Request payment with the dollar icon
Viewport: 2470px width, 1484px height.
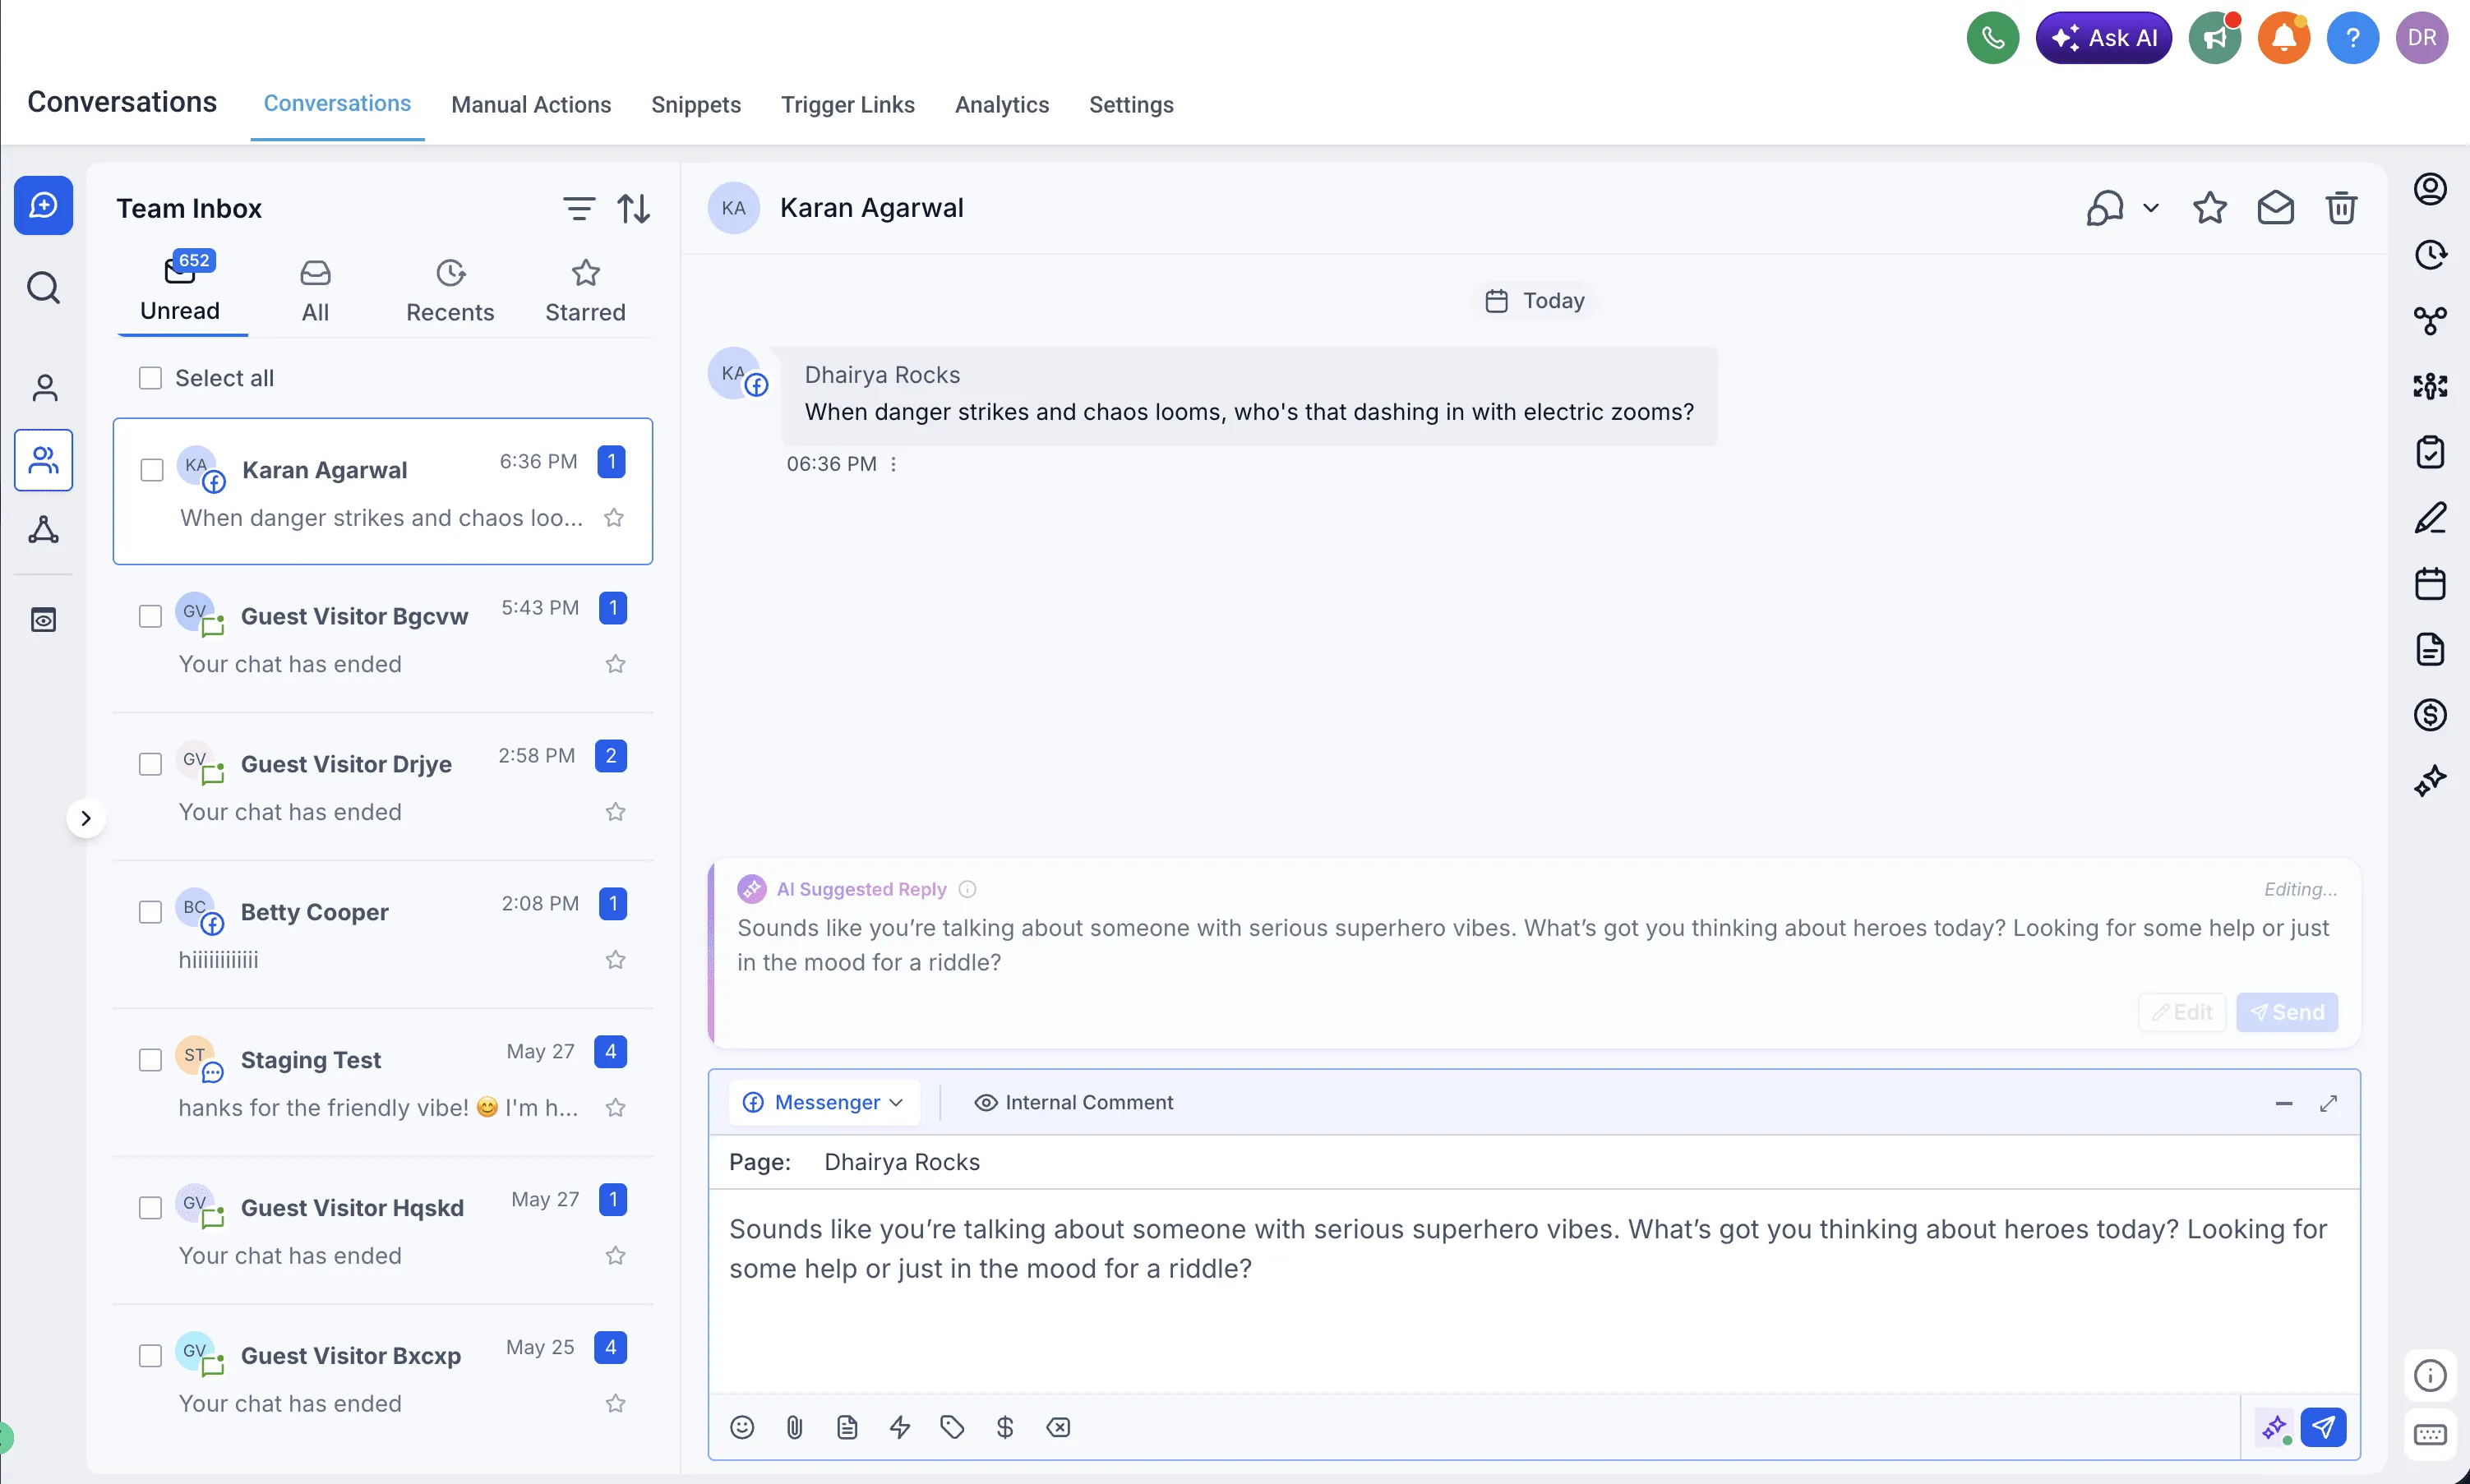(x=1005, y=1427)
